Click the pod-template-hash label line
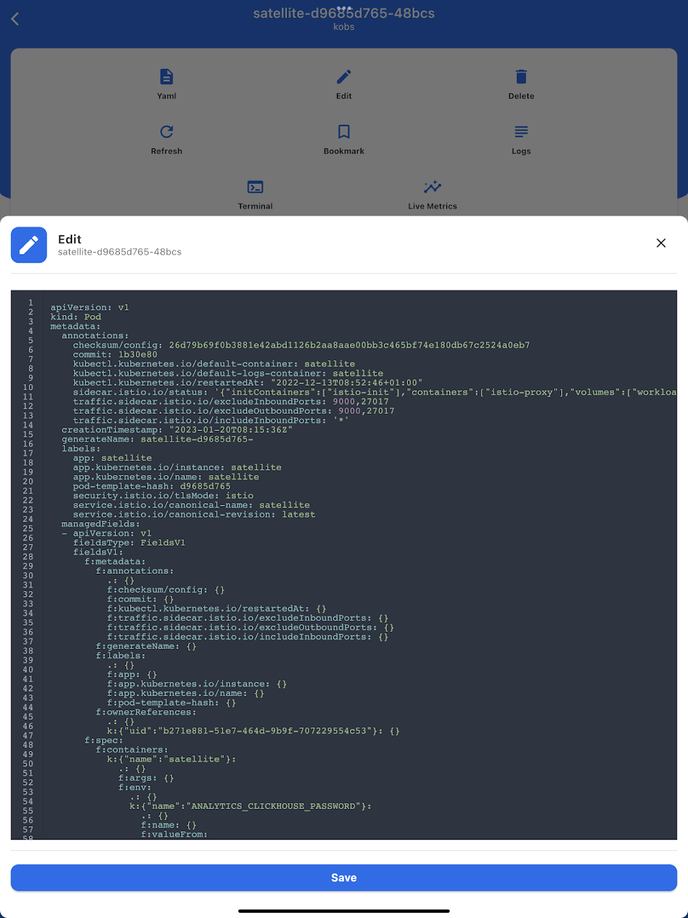The width and height of the screenshot is (688, 918). [x=152, y=486]
